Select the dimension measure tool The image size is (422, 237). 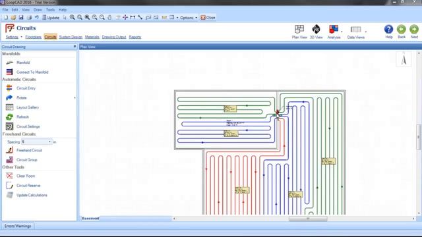[133, 18]
